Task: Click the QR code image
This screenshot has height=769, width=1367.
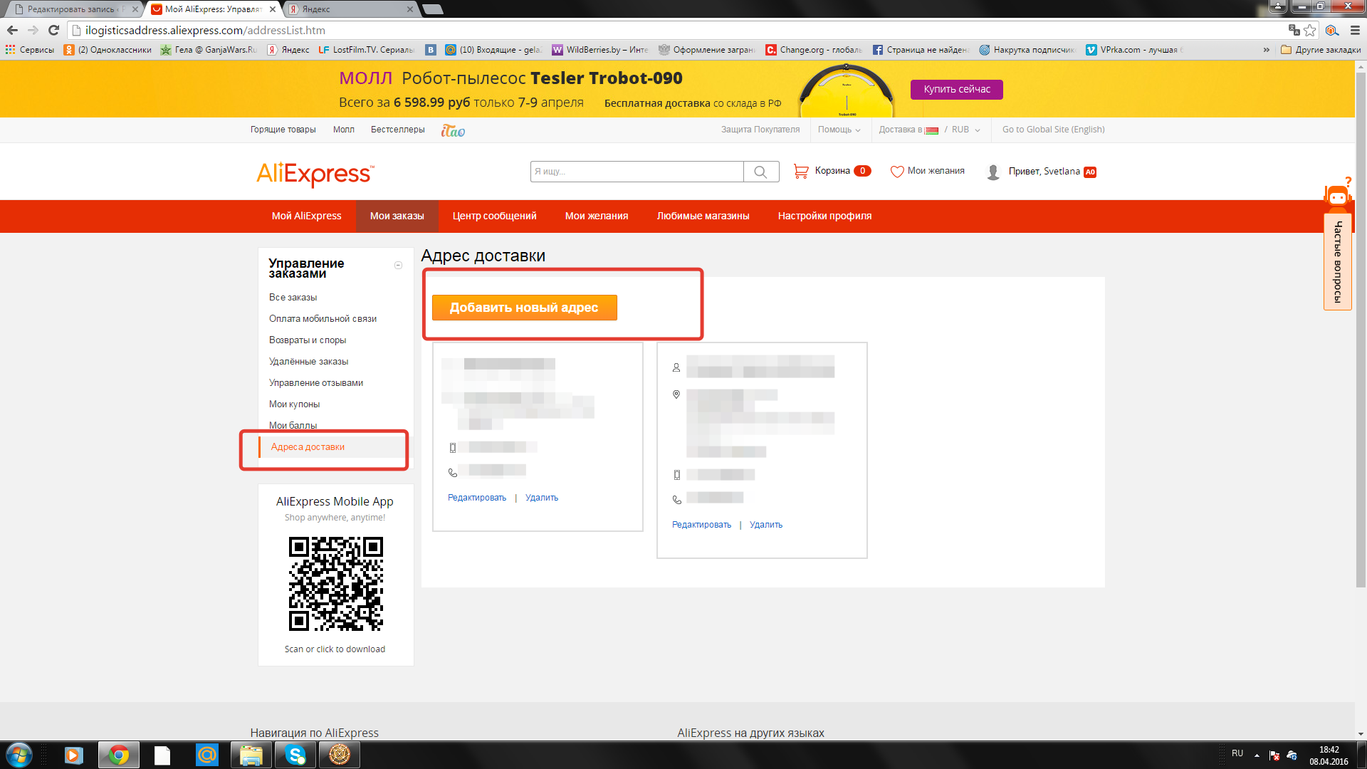Action: pyautogui.click(x=335, y=584)
